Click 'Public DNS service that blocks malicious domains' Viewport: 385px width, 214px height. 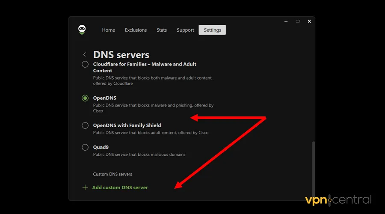click(x=139, y=155)
